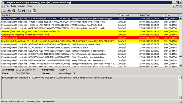Viewport: 183px width, 104px height.
Task: Print the log using the printer icon
Action: coord(13,11)
